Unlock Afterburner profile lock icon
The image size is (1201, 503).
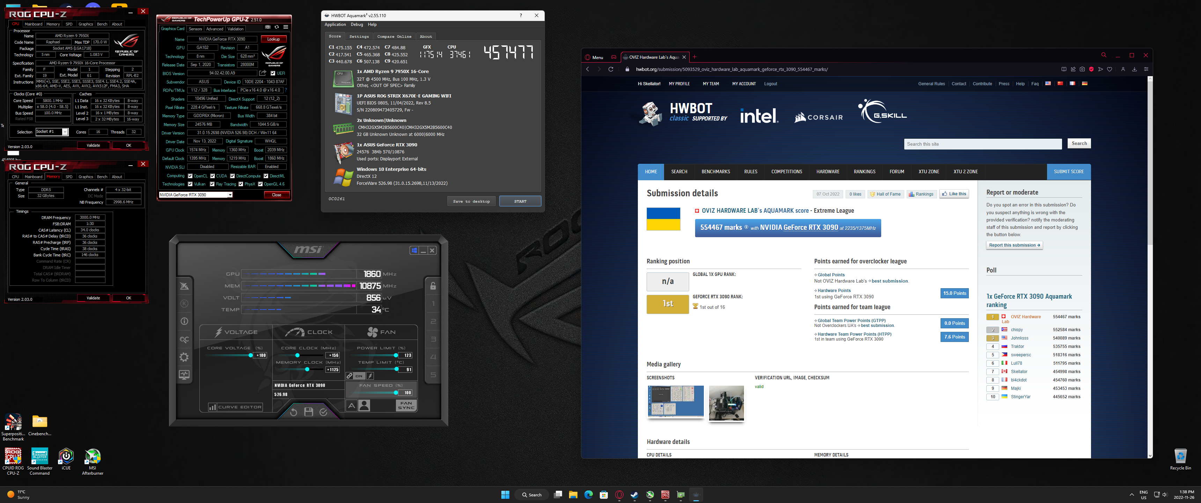pos(433,286)
